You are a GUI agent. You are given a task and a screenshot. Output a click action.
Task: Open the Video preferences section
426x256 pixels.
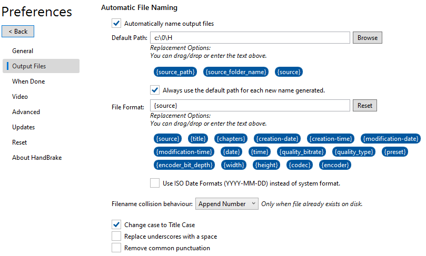click(x=20, y=97)
